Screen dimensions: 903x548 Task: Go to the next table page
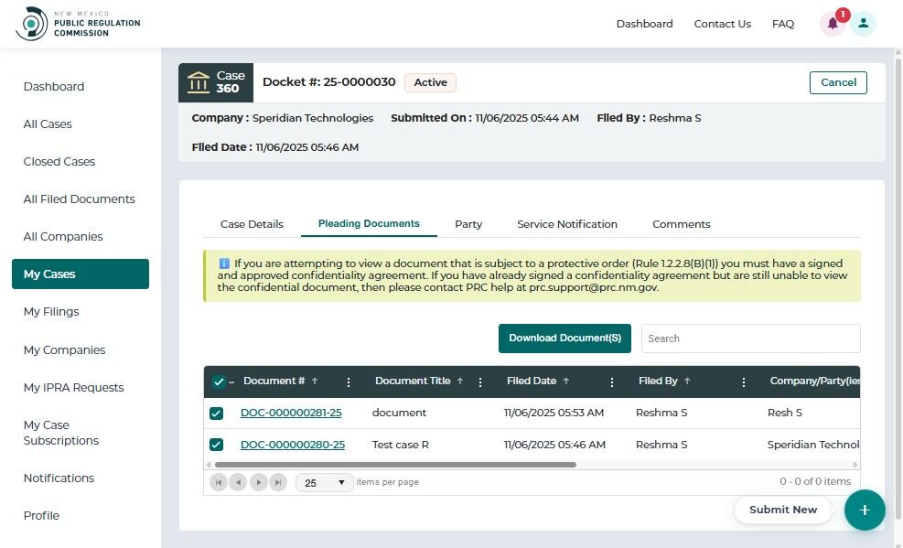tap(259, 482)
